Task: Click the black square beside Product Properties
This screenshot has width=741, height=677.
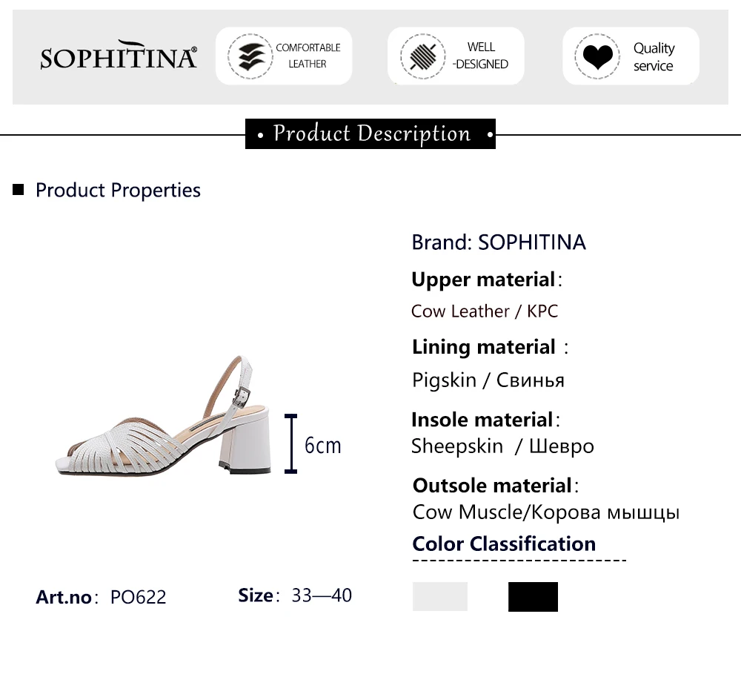Action: (x=19, y=190)
